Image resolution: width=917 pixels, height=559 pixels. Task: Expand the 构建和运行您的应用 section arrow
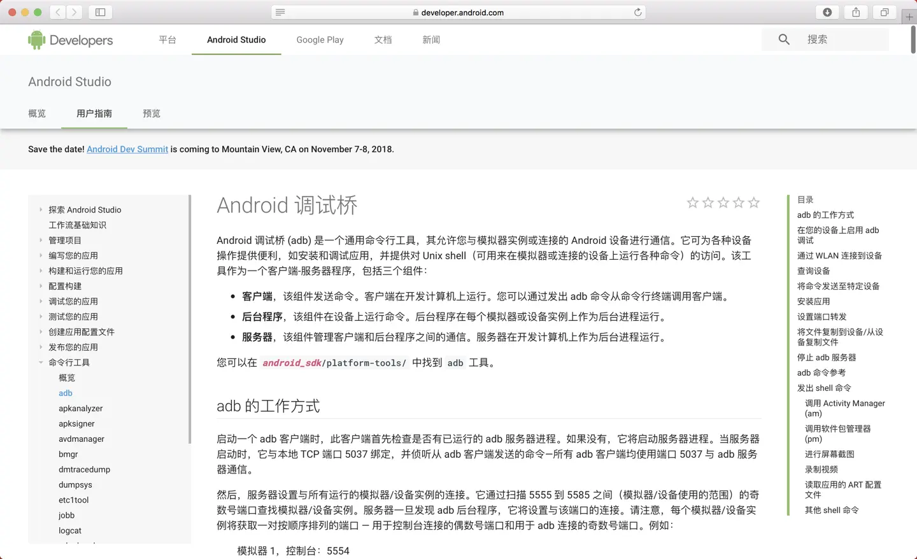pyautogui.click(x=41, y=271)
